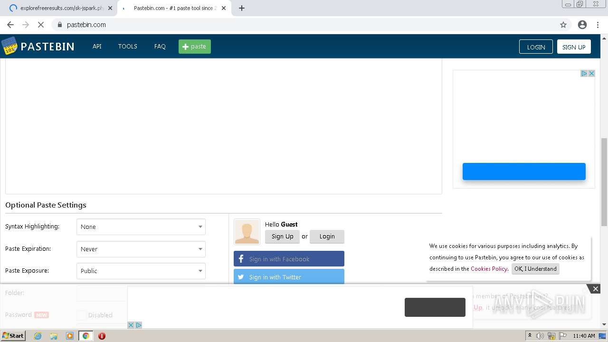Open the FAQ menu item
The height and width of the screenshot is (342, 608).
[160, 47]
